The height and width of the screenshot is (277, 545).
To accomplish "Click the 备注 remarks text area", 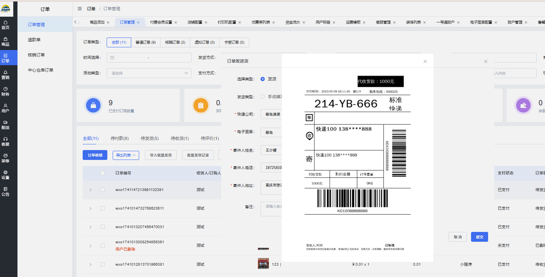I will 271,209.
